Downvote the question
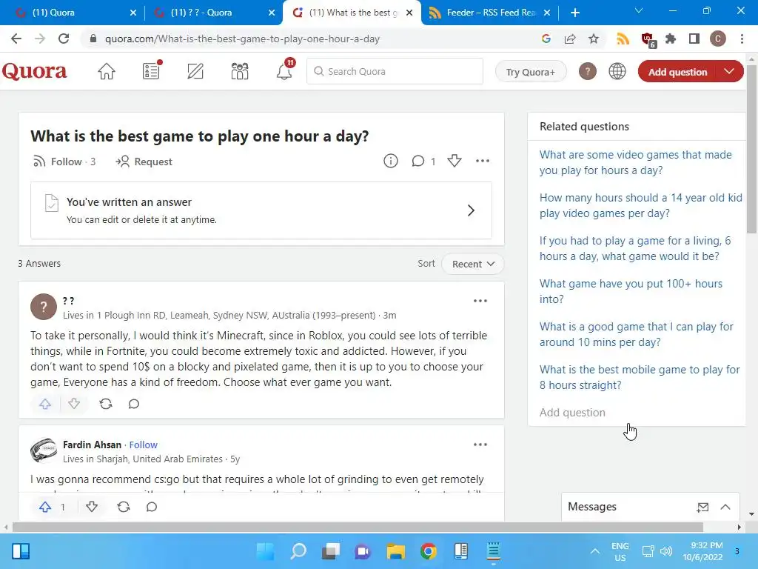The height and width of the screenshot is (569, 758). click(455, 161)
